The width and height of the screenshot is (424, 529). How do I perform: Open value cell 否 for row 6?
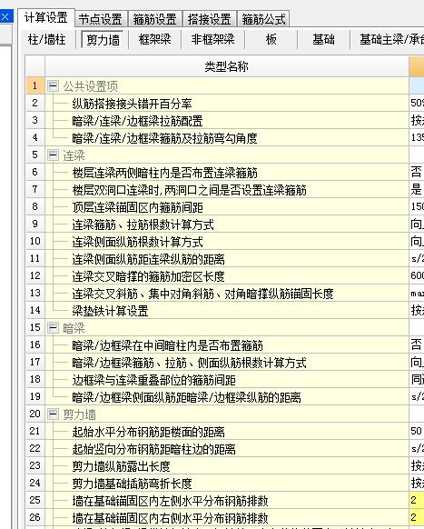pos(417,173)
